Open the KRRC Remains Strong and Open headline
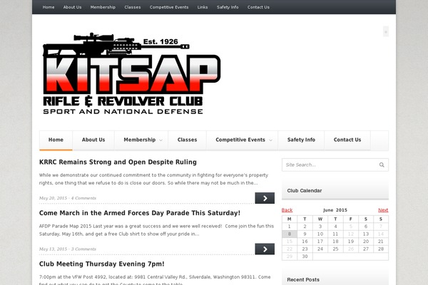The height and width of the screenshot is (285, 428). [118, 162]
